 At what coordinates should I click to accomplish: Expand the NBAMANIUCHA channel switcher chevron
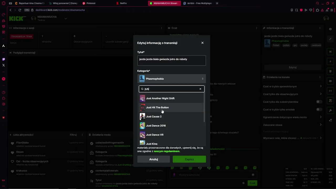[66, 18]
